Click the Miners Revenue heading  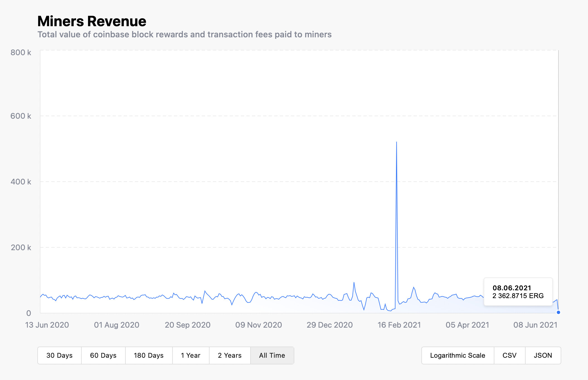[x=92, y=21]
